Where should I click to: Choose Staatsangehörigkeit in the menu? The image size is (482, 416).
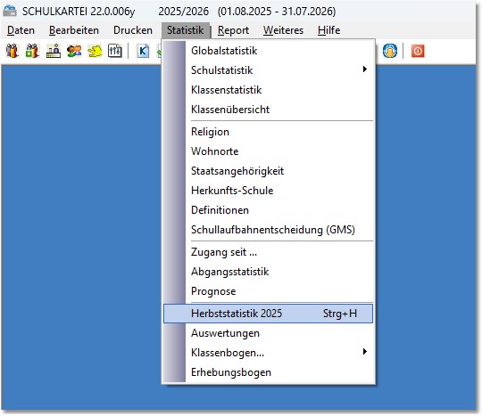[x=268, y=171]
